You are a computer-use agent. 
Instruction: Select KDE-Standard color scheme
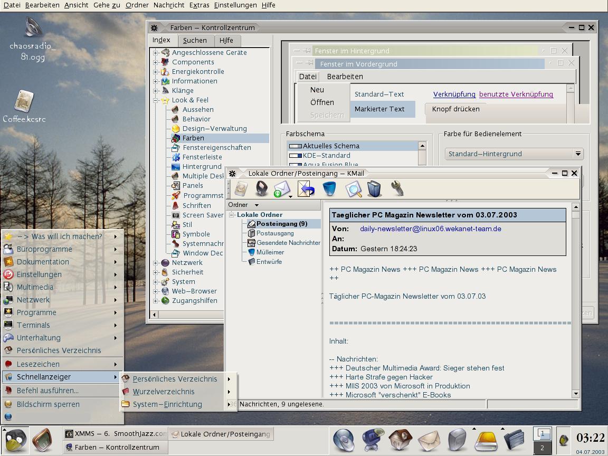pyautogui.click(x=353, y=156)
